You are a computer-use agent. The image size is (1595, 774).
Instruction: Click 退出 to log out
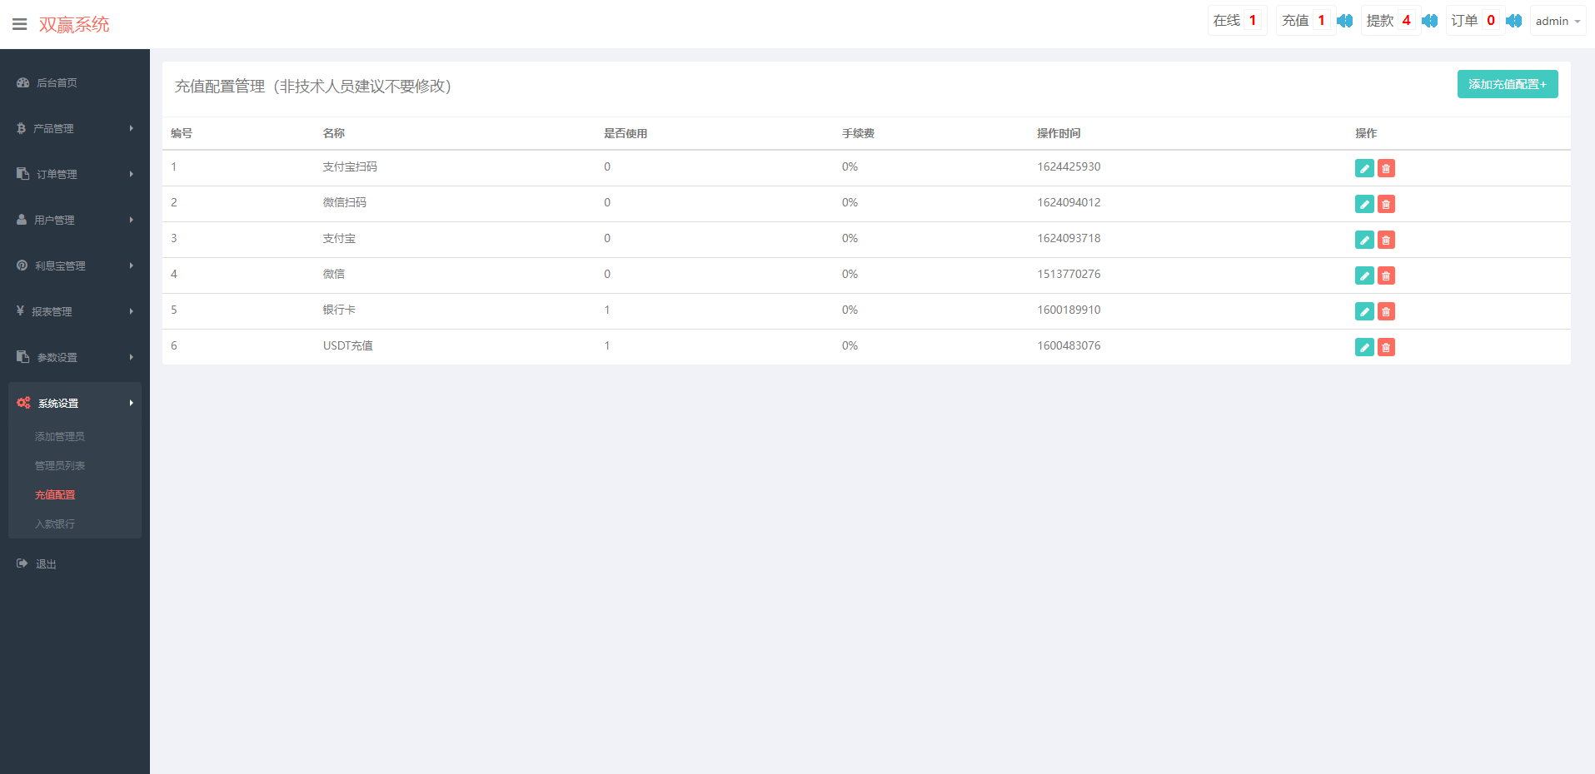46,563
